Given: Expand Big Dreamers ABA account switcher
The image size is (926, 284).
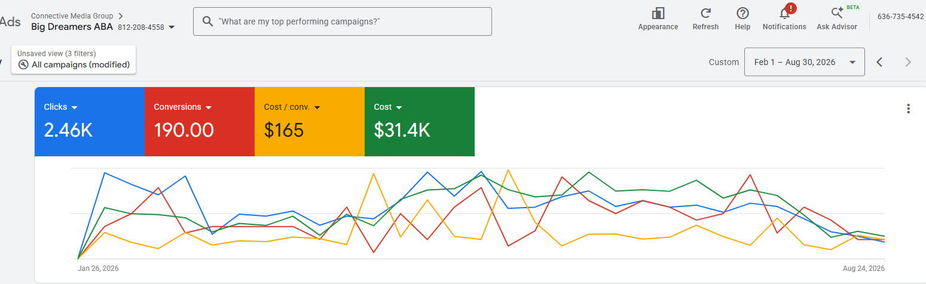Looking at the screenshot, I should pos(172,27).
